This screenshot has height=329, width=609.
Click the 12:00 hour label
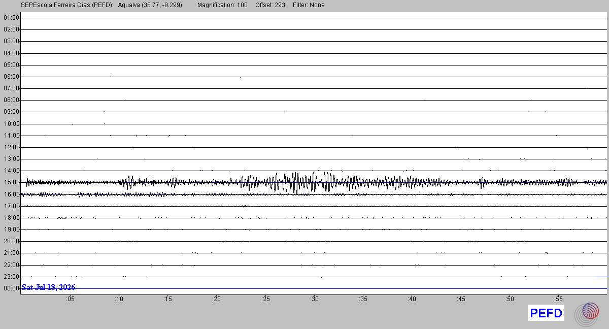click(11, 147)
